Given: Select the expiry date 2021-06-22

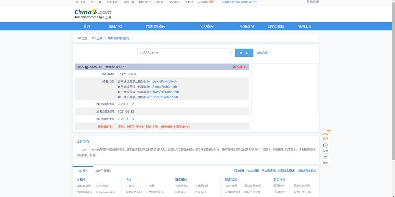Looking at the screenshot, I should coord(126,112).
